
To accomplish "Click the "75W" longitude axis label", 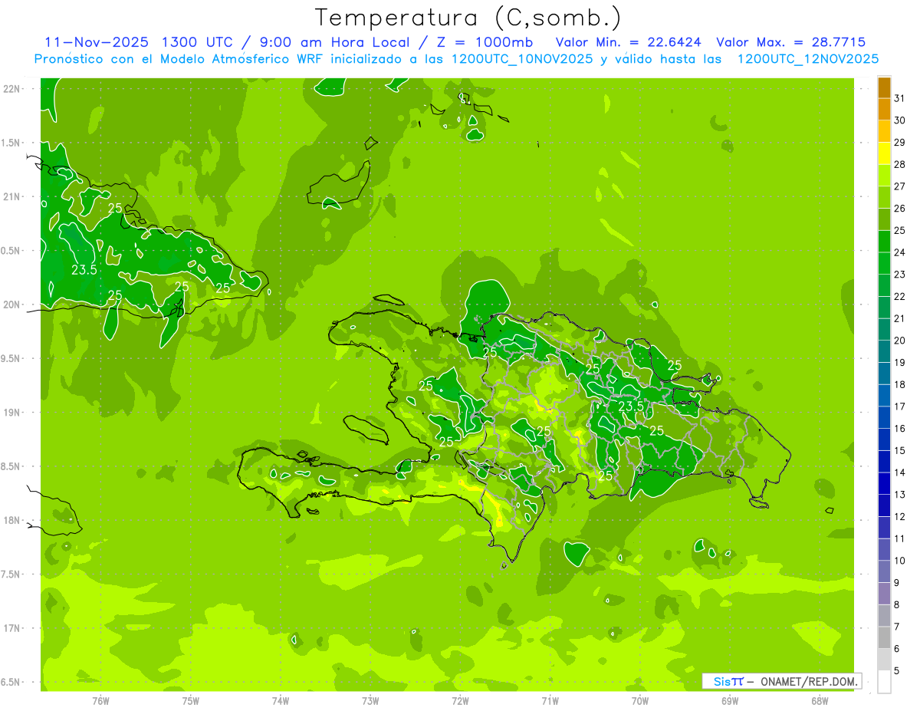I will (191, 700).
